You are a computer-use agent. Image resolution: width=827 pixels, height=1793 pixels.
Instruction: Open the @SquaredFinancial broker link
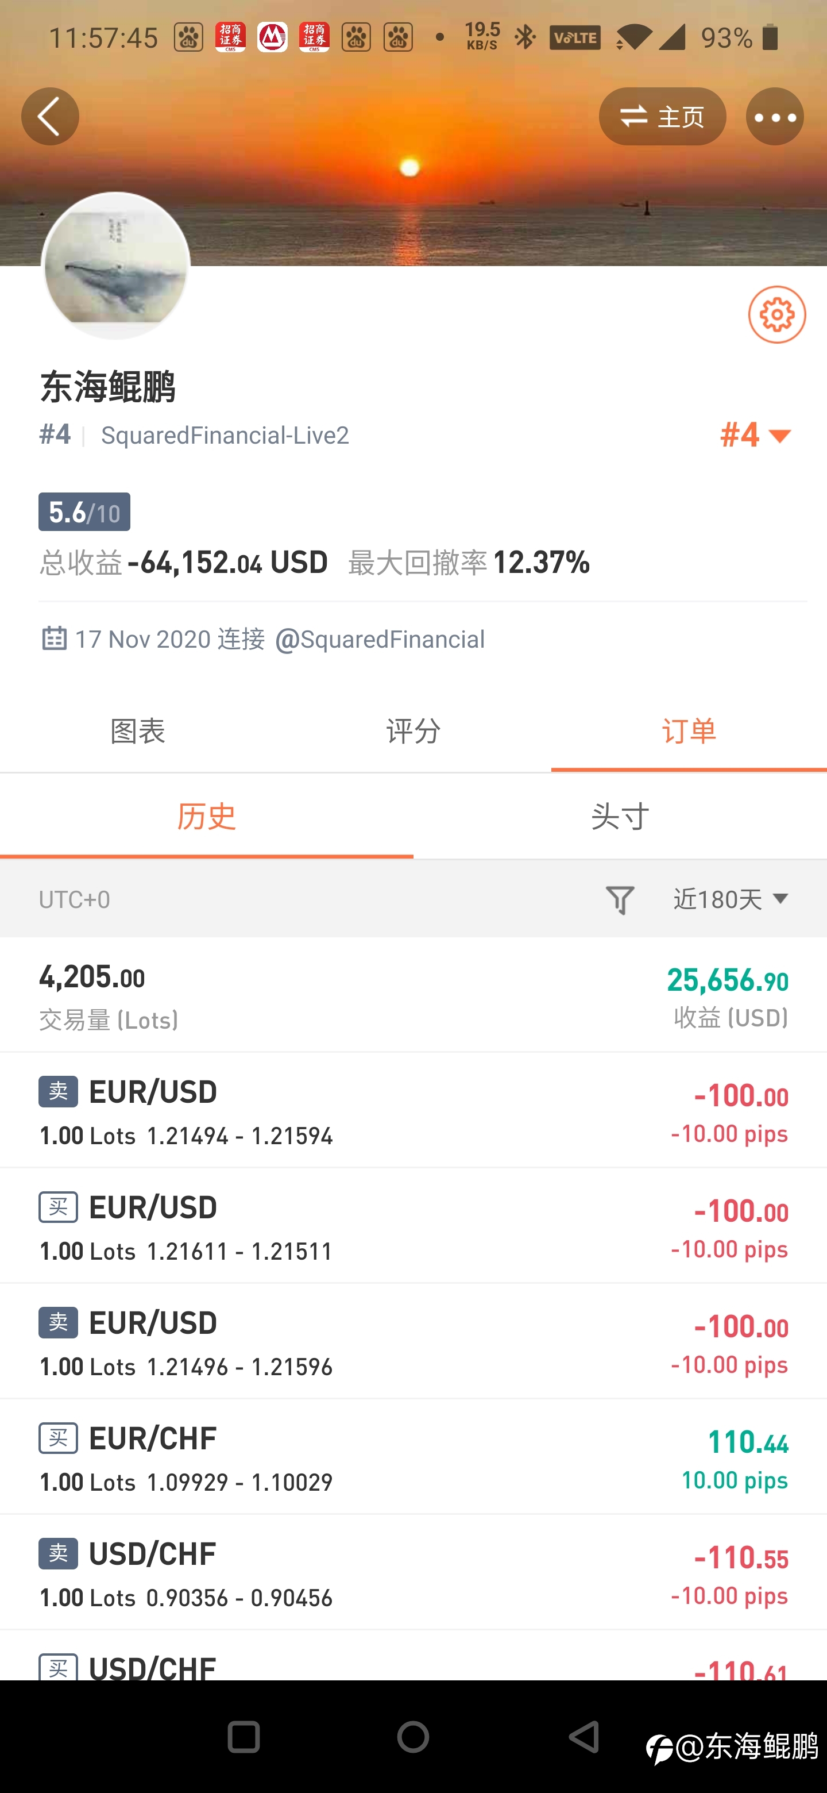pyautogui.click(x=380, y=639)
